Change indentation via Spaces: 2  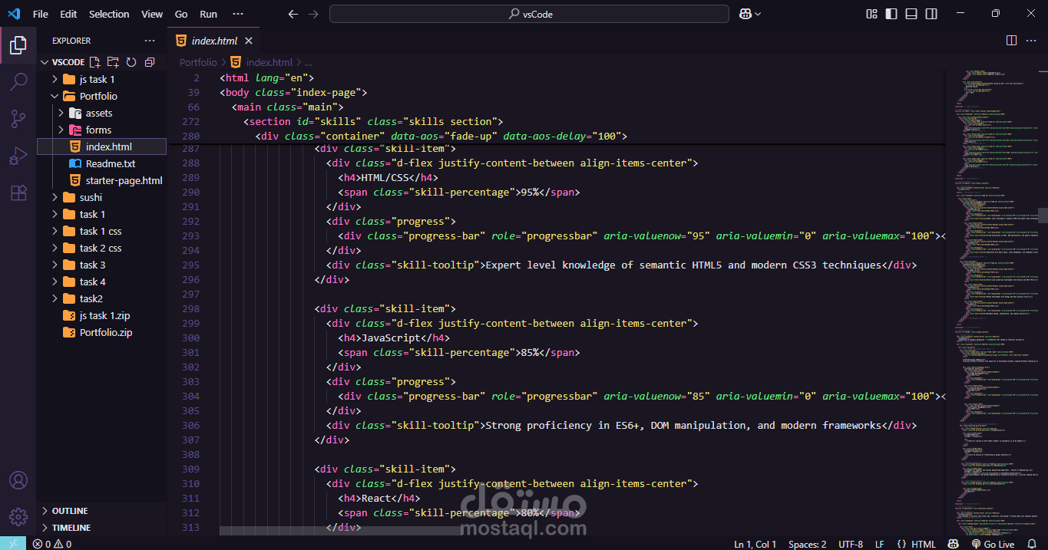click(807, 544)
